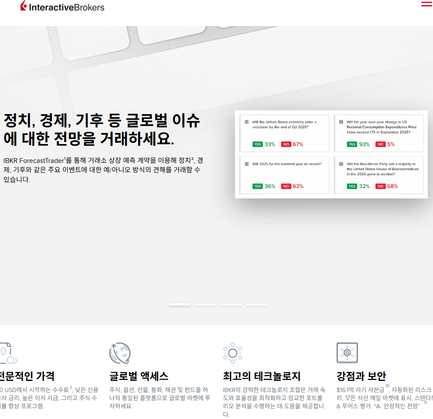Click the calendar icon on the warmest year card
433x419 pixels.
click(x=247, y=164)
